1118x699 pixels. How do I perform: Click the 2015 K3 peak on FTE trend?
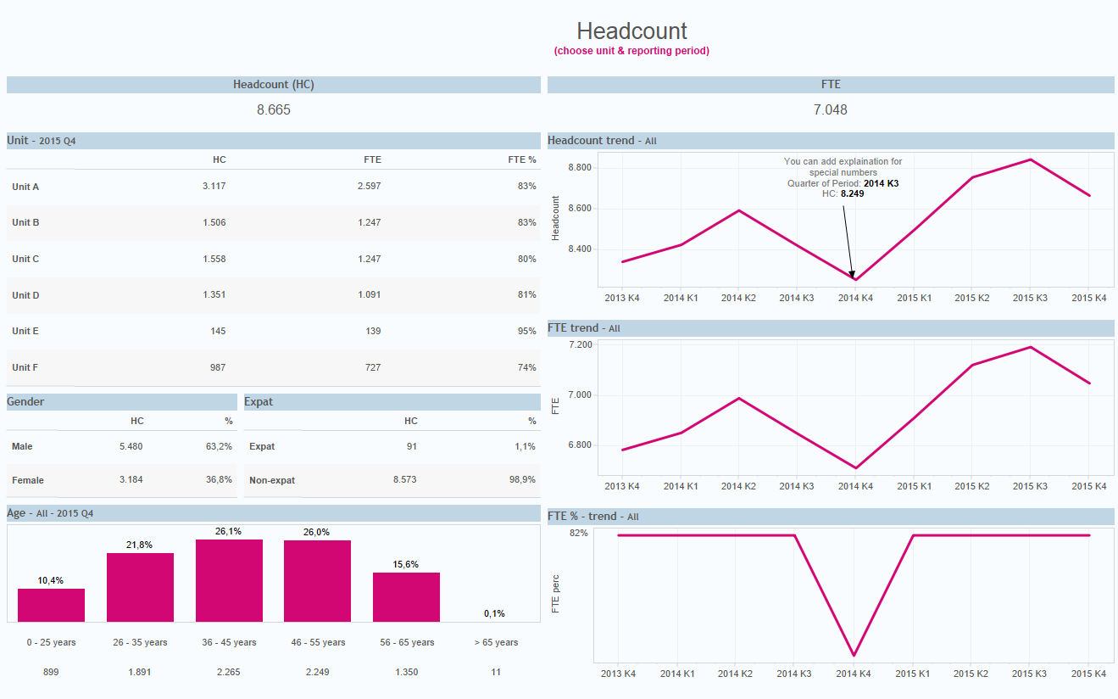click(x=1030, y=347)
